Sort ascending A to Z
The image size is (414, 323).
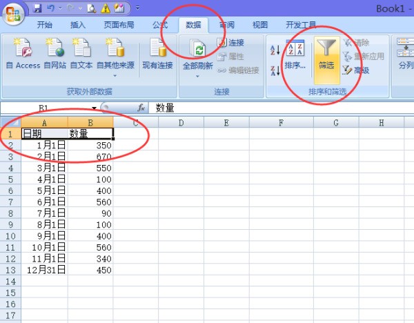coord(275,50)
